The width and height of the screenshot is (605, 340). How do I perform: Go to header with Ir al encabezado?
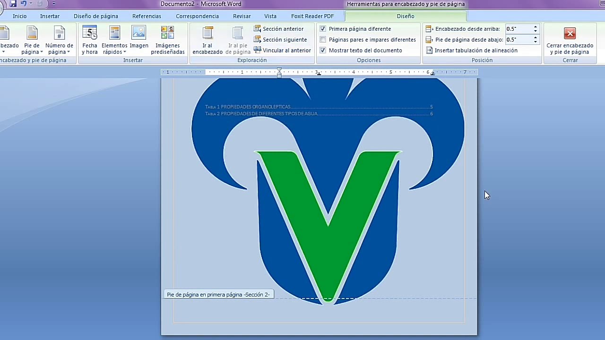[x=207, y=41]
